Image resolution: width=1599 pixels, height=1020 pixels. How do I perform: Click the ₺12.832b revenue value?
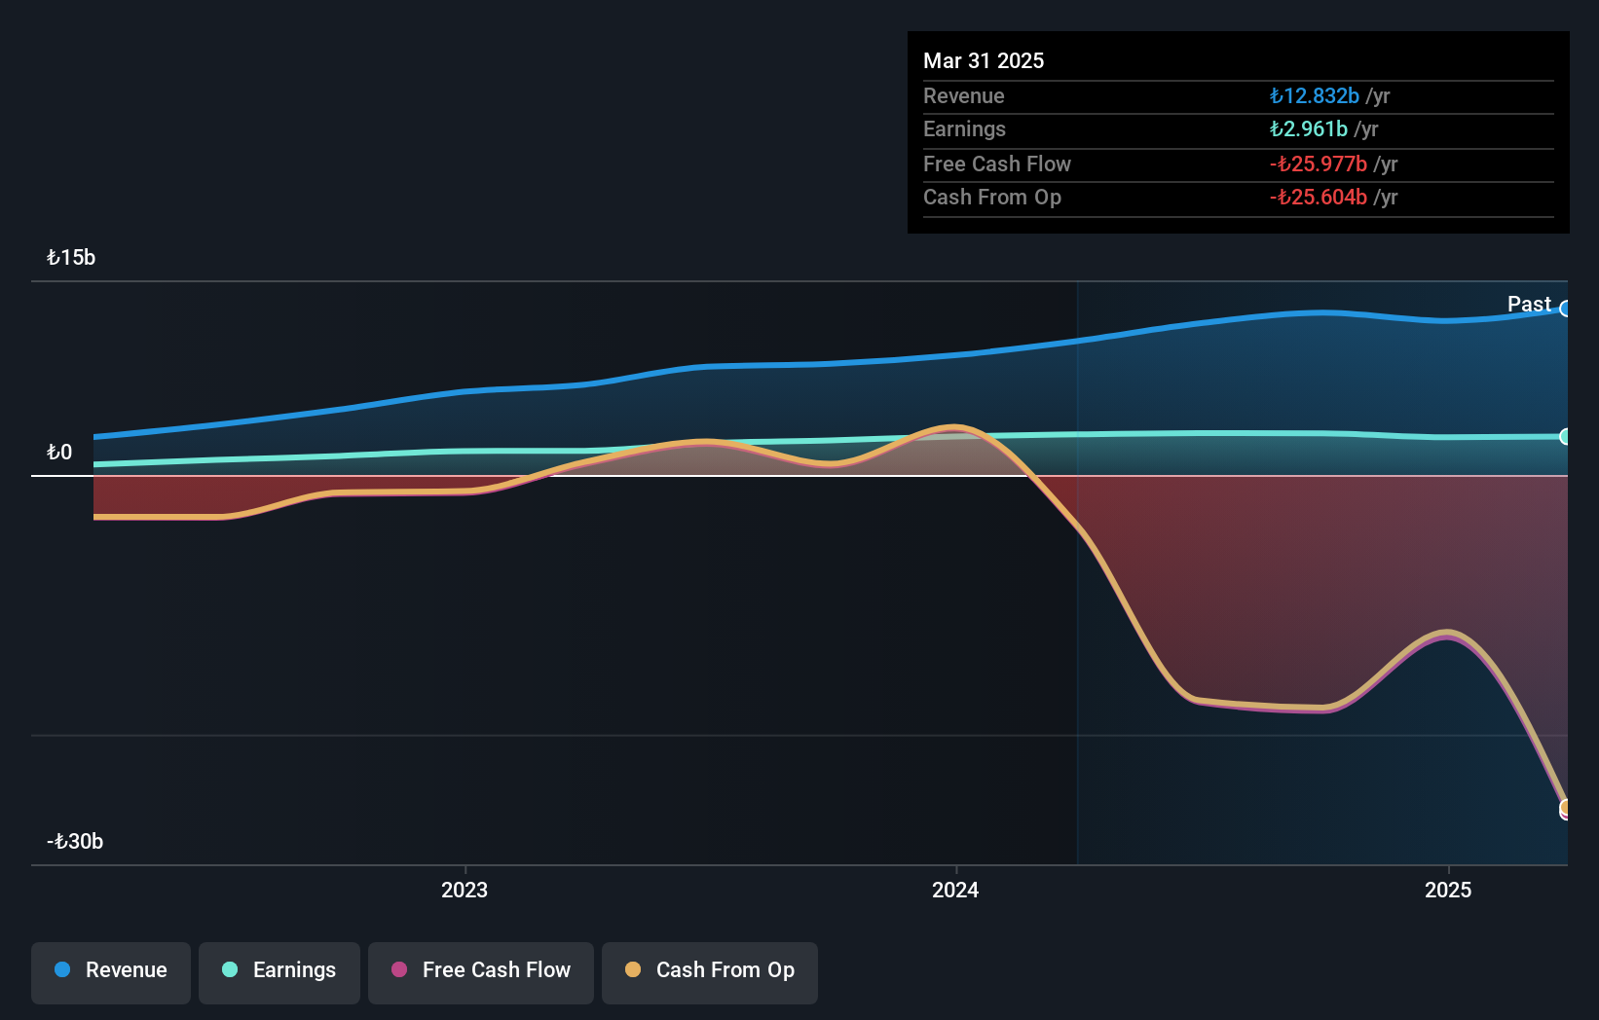click(1315, 95)
